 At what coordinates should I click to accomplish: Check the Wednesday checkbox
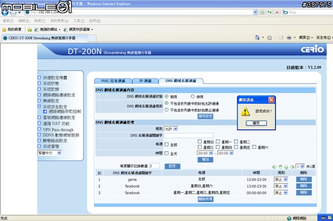point(199,147)
